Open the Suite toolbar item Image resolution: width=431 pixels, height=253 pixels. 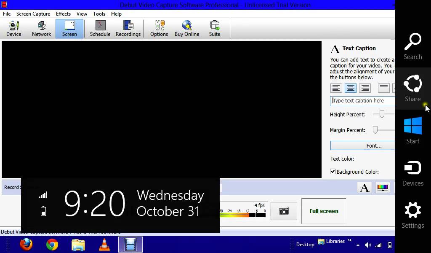coord(215,29)
